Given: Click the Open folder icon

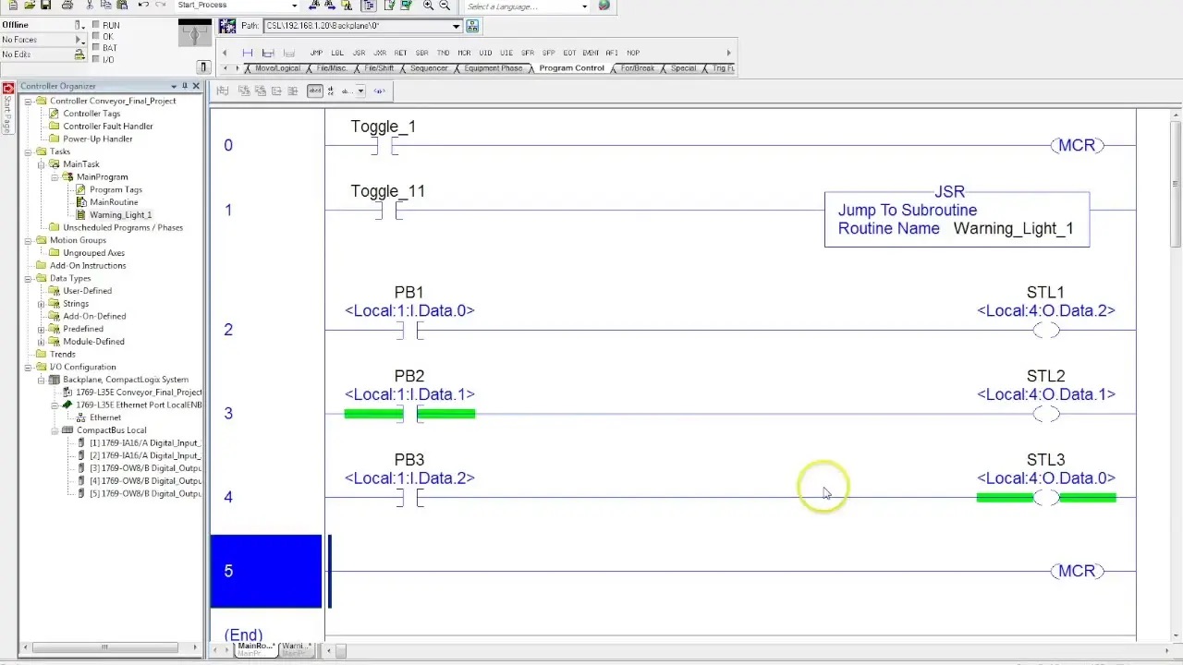Looking at the screenshot, I should tap(29, 6).
